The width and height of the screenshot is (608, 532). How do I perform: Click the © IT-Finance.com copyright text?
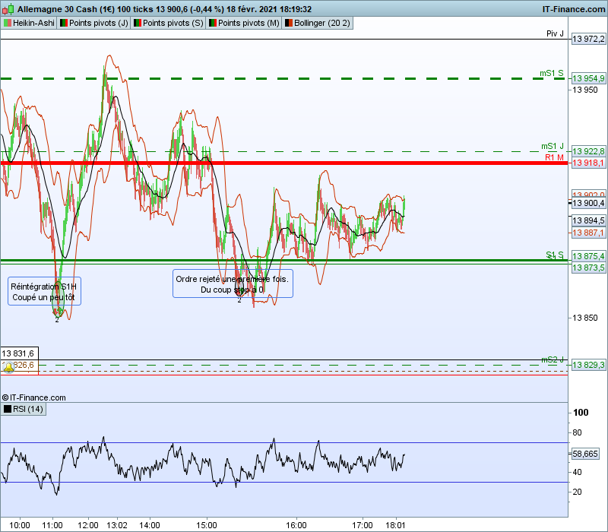click(x=33, y=397)
